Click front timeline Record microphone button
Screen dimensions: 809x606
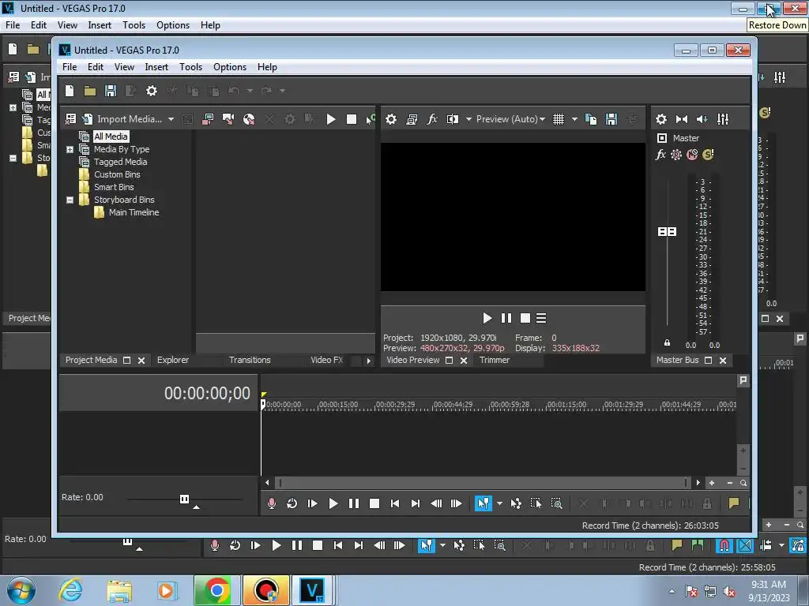click(272, 503)
